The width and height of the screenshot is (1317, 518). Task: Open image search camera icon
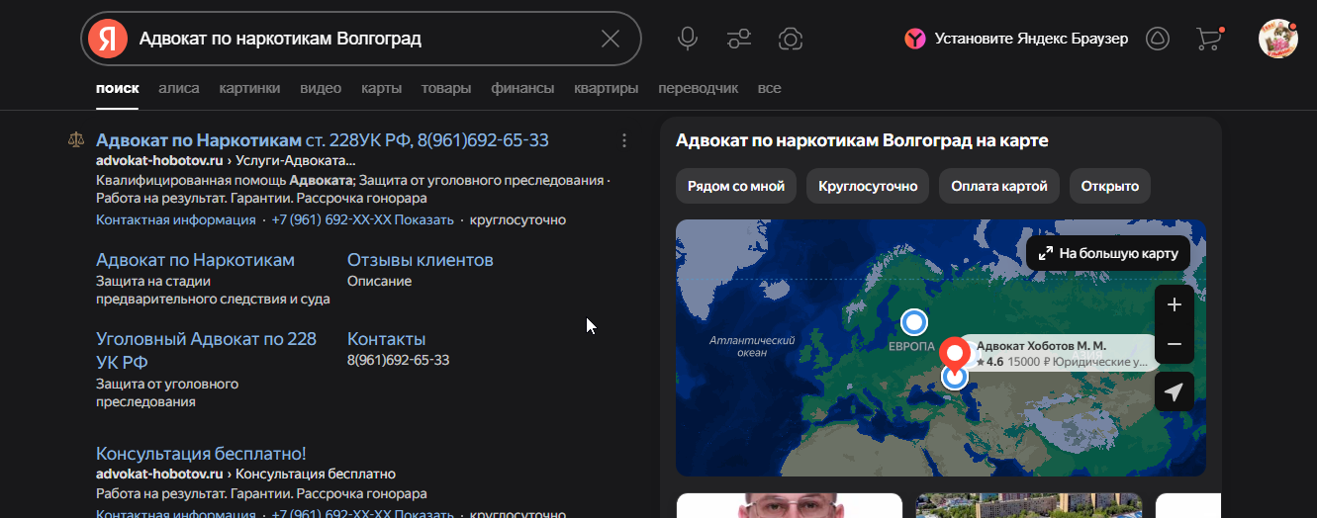click(x=790, y=39)
